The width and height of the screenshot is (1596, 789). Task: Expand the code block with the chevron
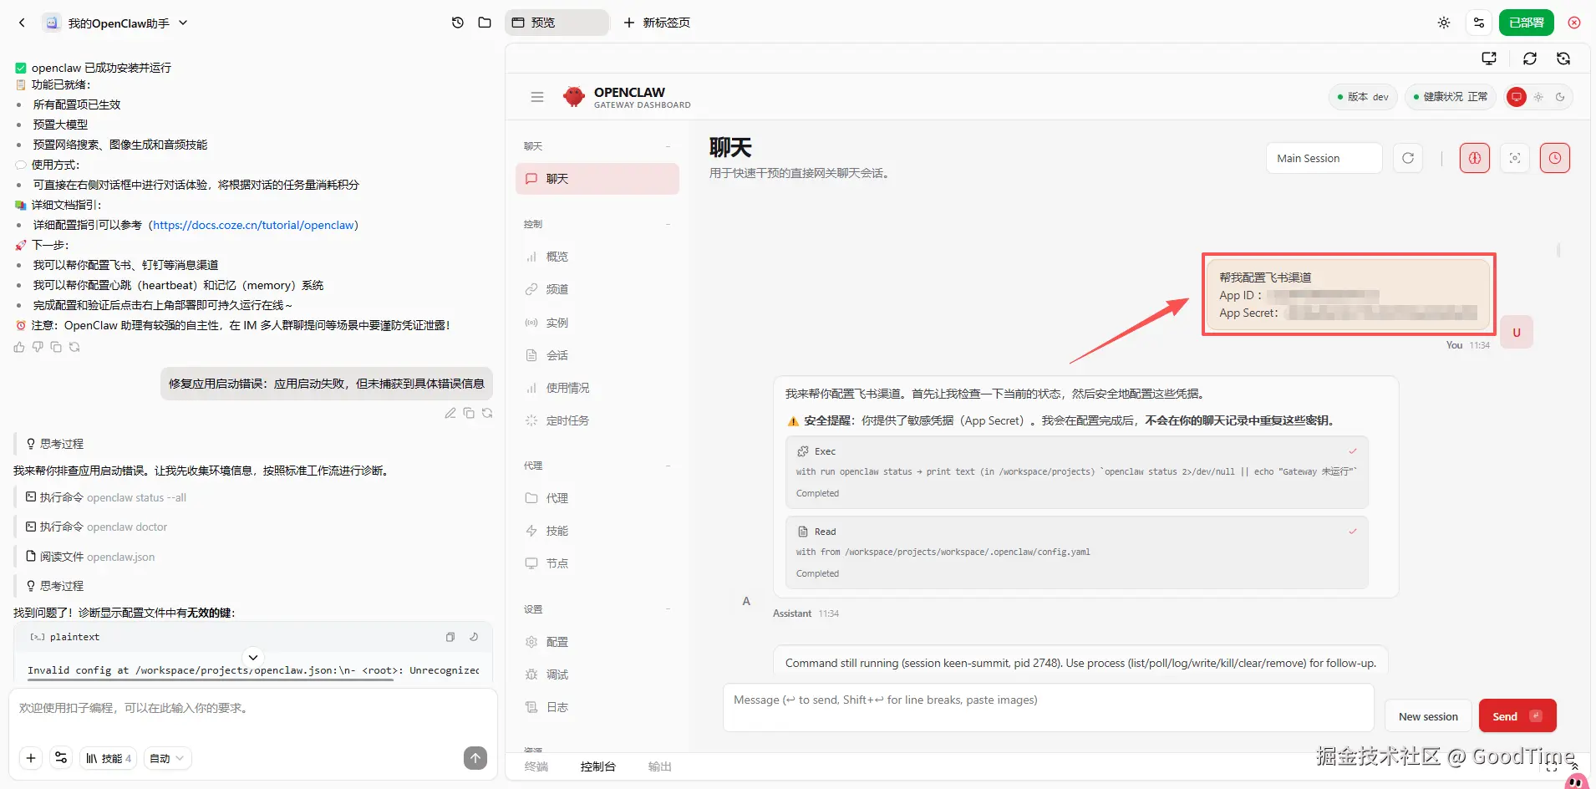coord(253,657)
